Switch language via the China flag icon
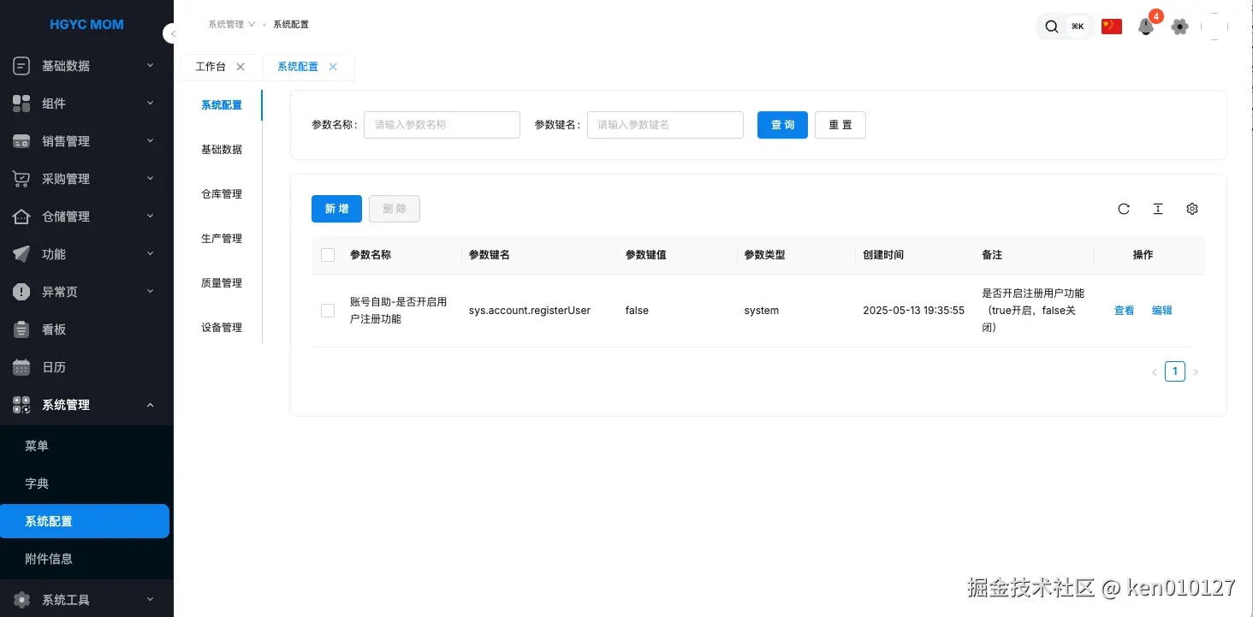The image size is (1253, 617). [x=1112, y=27]
